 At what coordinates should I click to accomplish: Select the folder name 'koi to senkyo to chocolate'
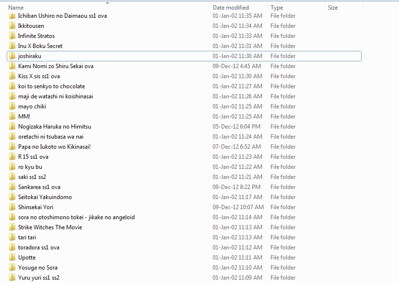[x=51, y=86]
